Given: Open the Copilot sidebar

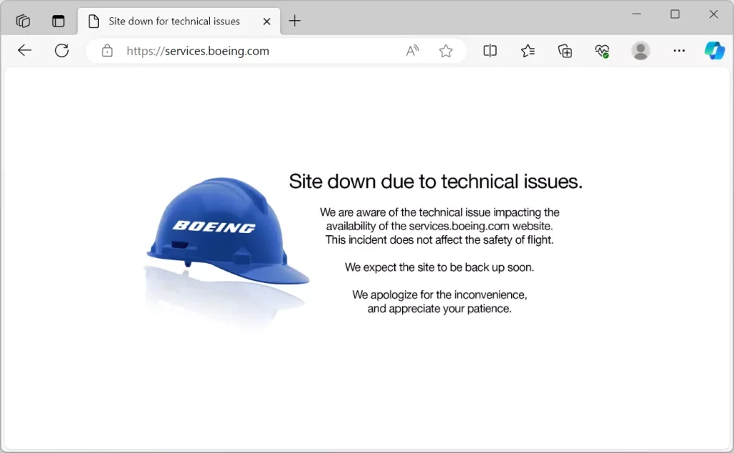Looking at the screenshot, I should [x=715, y=50].
